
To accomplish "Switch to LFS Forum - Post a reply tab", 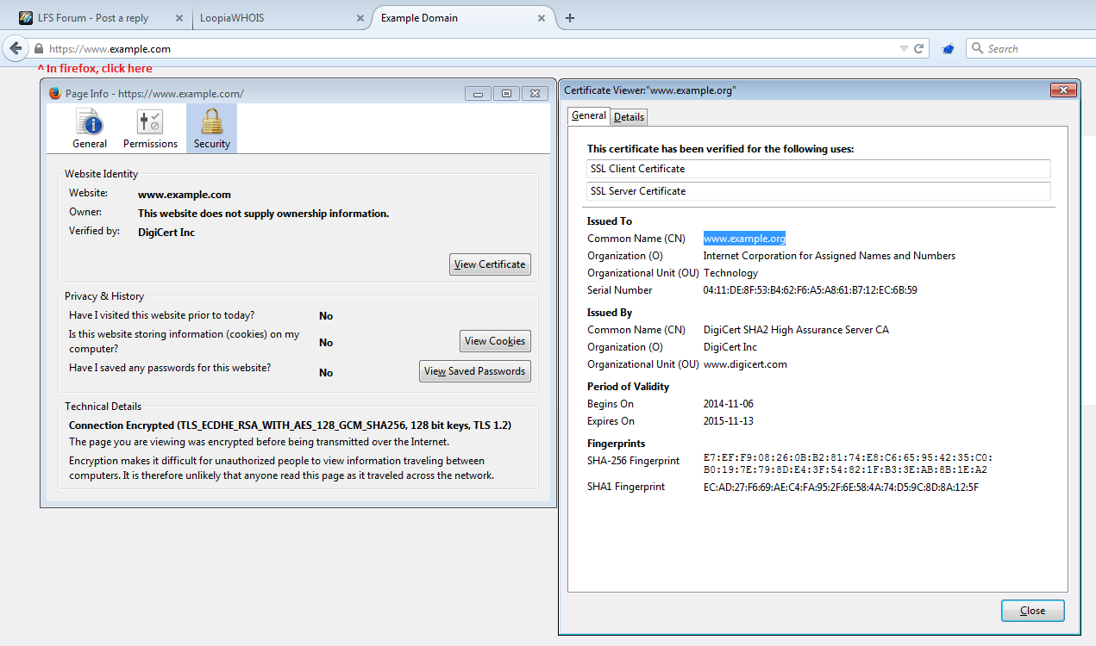I will (93, 18).
